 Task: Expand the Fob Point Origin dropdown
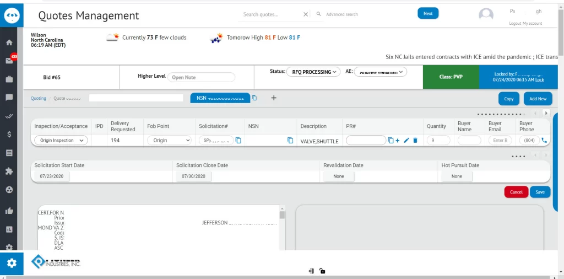click(x=169, y=141)
